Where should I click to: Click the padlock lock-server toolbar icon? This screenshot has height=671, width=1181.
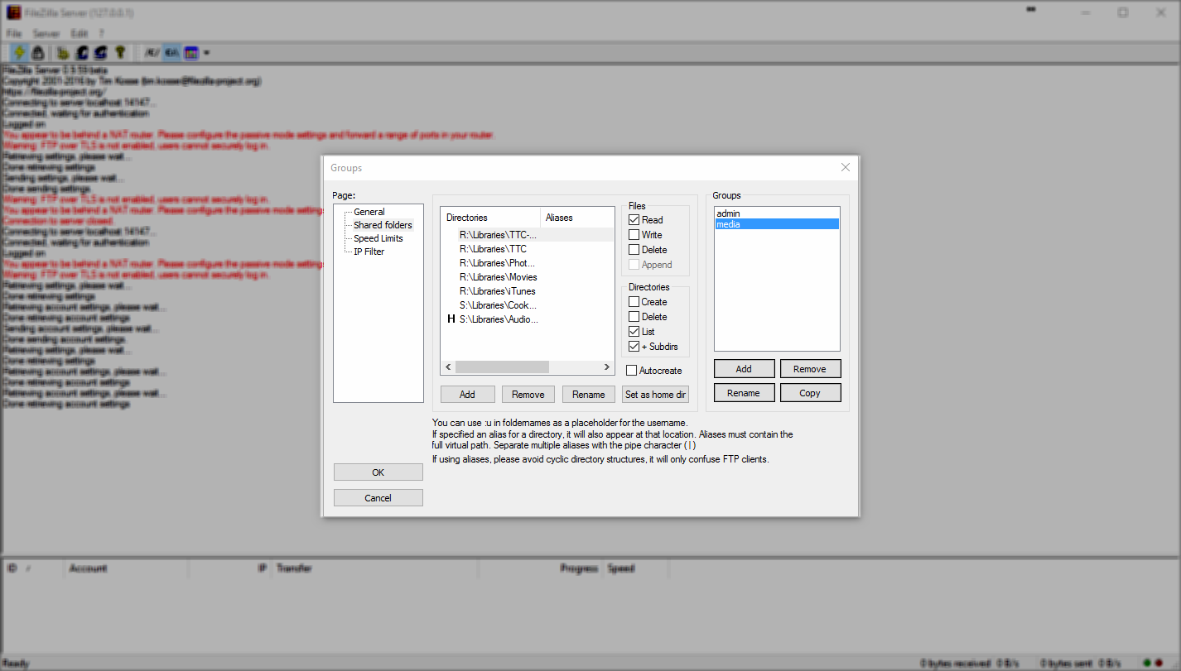38,52
